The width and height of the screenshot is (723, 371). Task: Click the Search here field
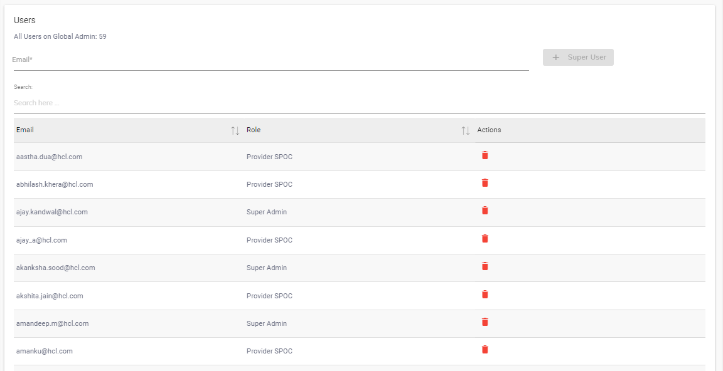coord(359,103)
